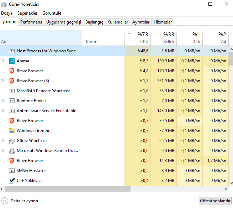The height and width of the screenshot is (208, 233).
Task: Expand the Microsoft Windows Search Dizi... group
Action: click(x=3, y=151)
